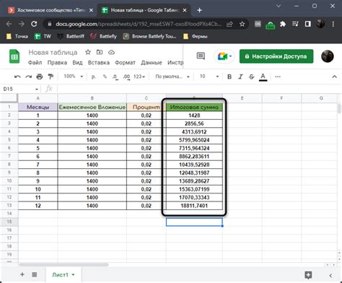Open Фермы bookmarks folder
Image resolution: width=342 pixels, height=283 pixels.
(x=196, y=36)
